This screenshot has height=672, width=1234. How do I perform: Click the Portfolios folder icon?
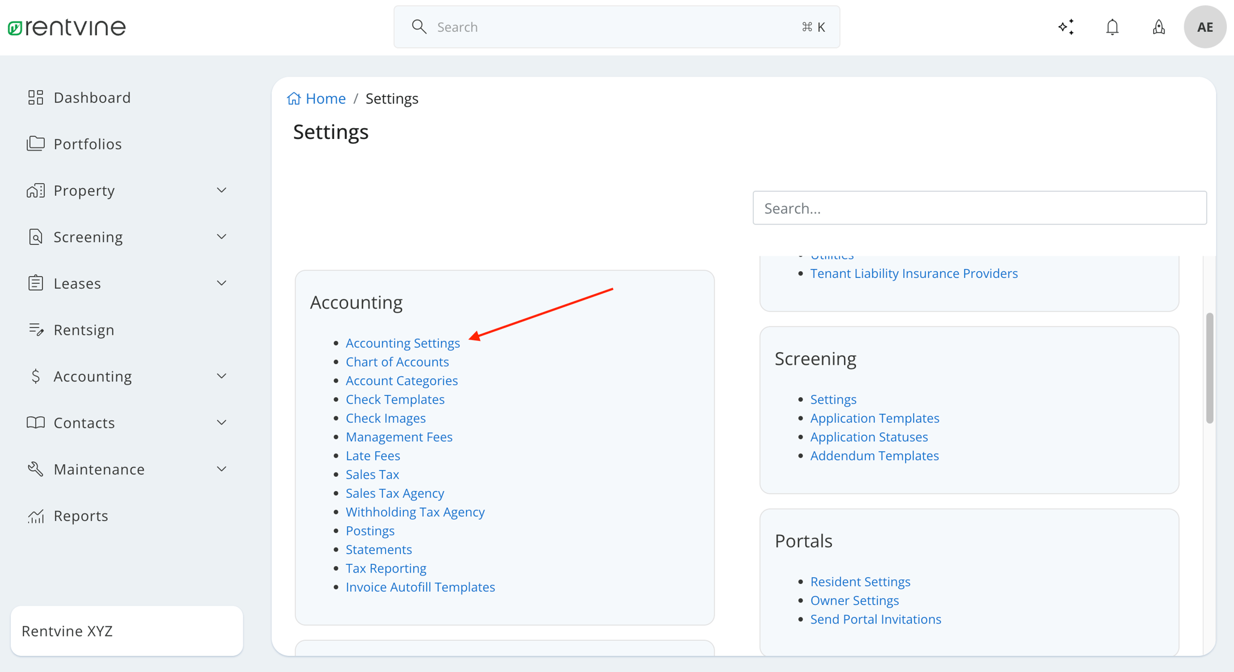[x=35, y=144]
